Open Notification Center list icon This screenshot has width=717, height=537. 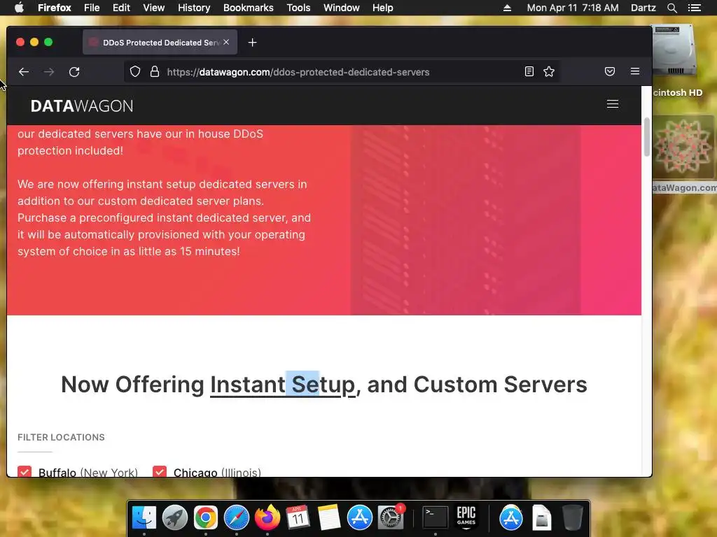tap(694, 8)
